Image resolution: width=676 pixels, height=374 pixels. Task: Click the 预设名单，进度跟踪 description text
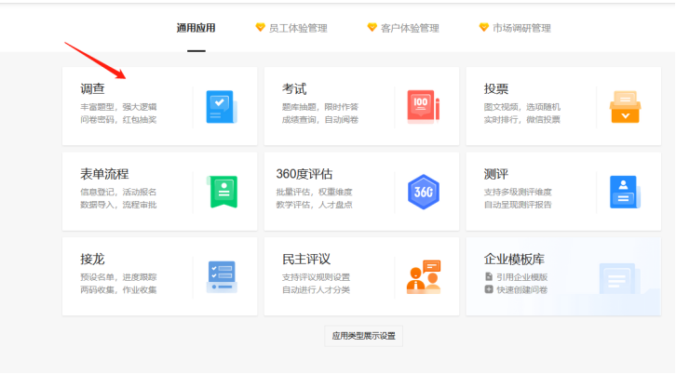coord(118,277)
